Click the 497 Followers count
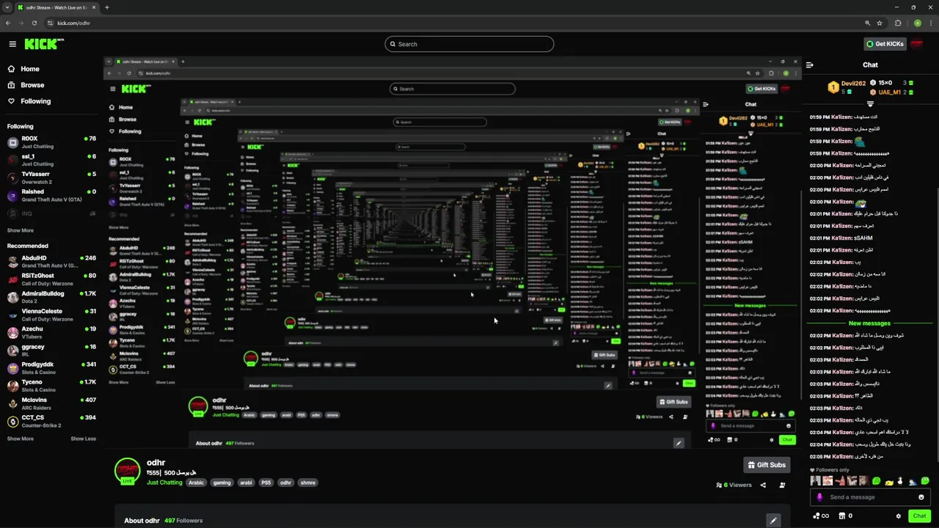Image resolution: width=939 pixels, height=528 pixels. click(x=183, y=521)
